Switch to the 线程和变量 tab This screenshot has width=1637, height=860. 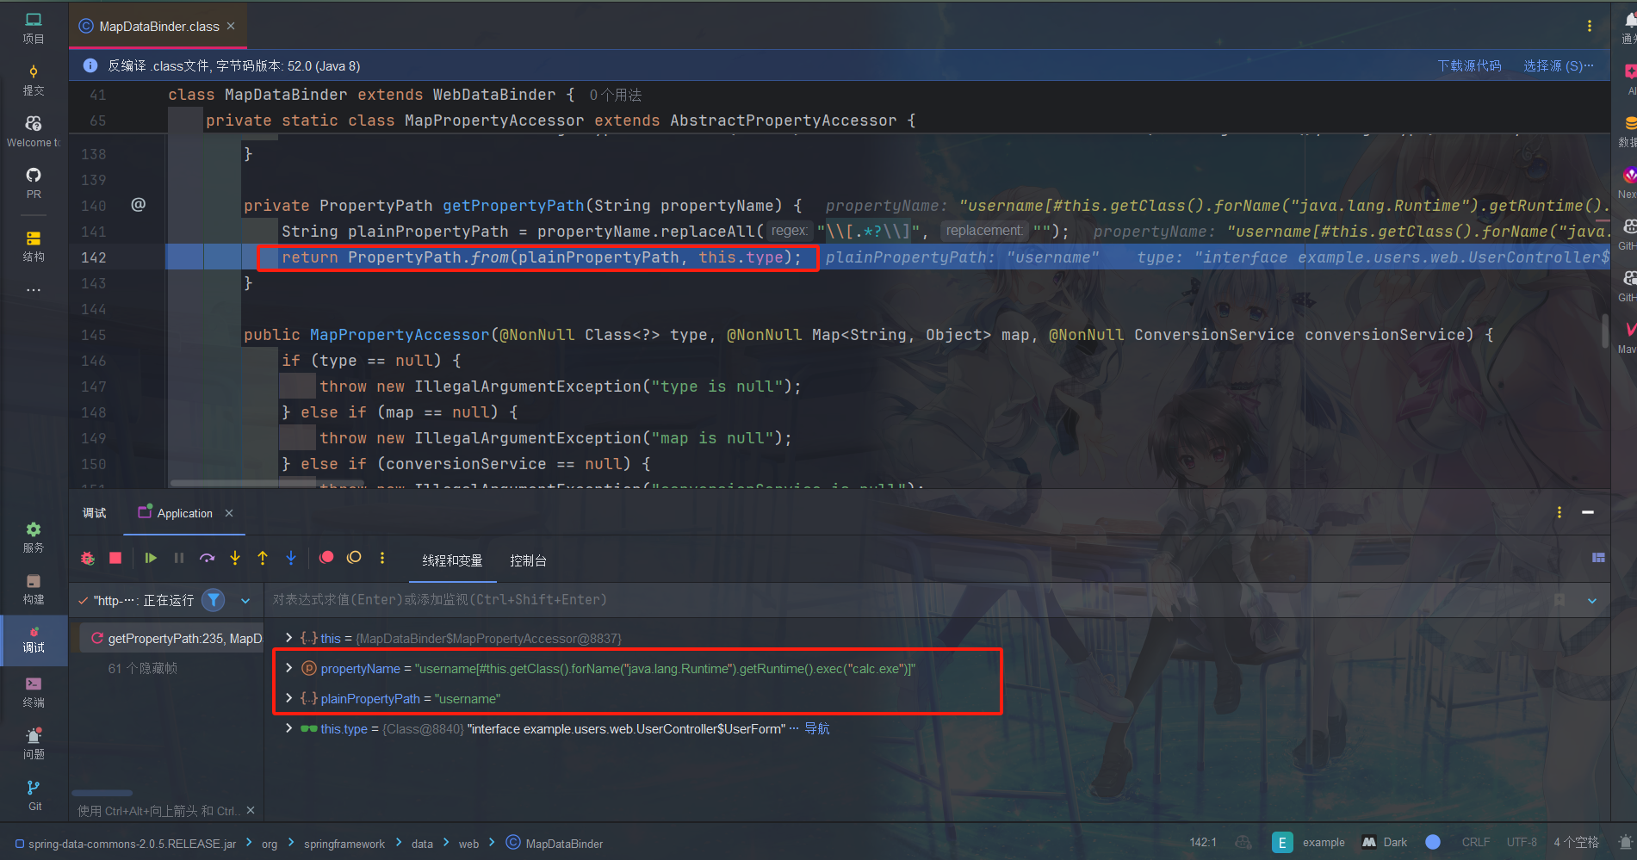pos(452,560)
